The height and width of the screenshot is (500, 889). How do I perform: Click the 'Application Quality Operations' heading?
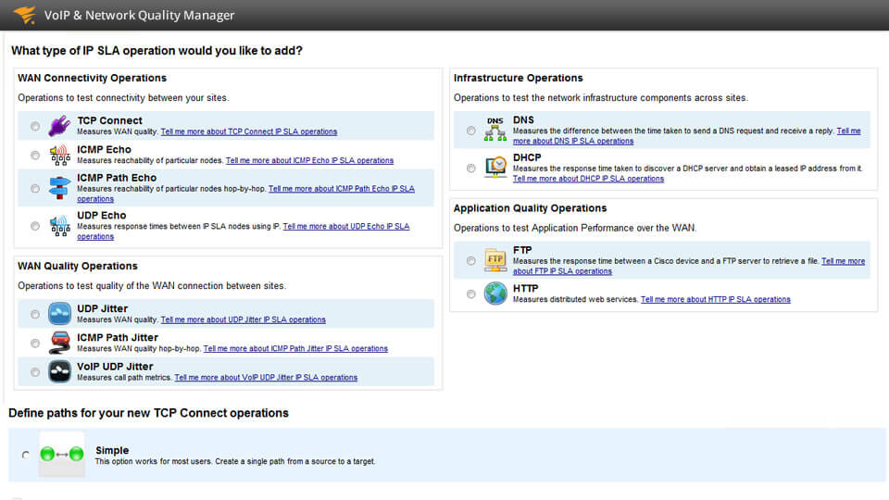tap(530, 208)
